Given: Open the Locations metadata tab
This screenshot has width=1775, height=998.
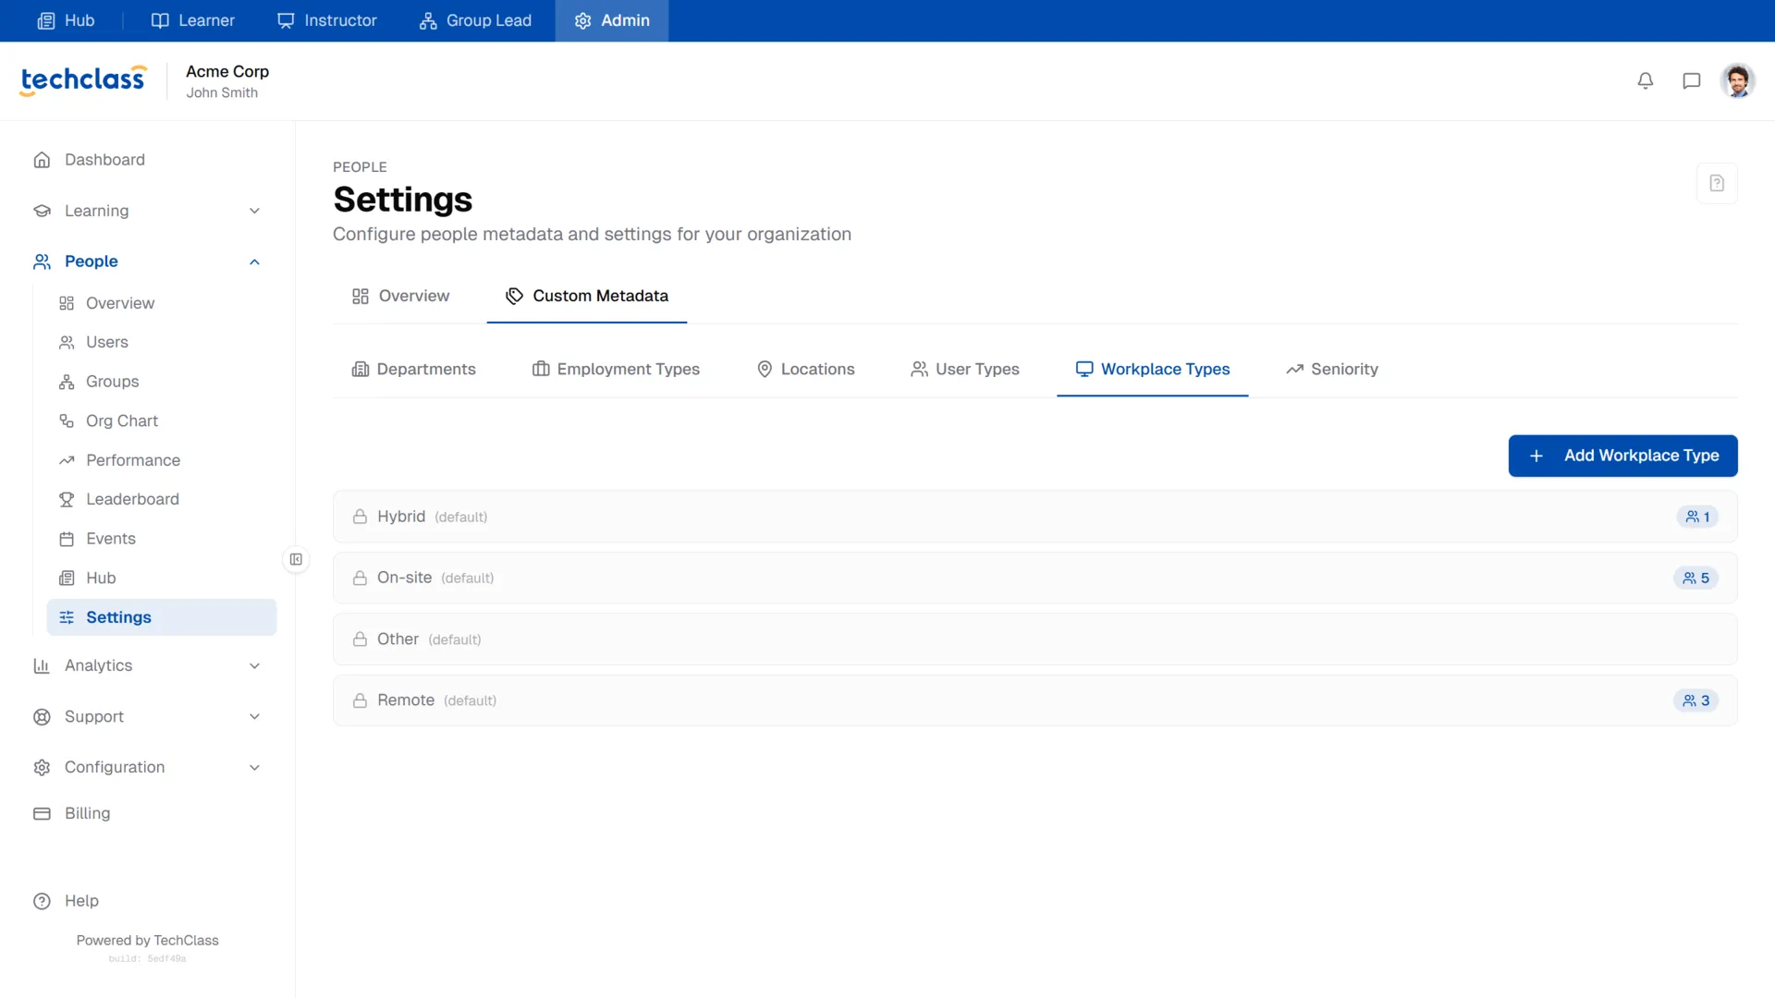Looking at the screenshot, I should 805,370.
